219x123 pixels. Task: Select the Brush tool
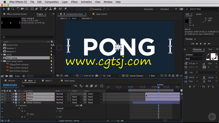[x=46, y=9]
